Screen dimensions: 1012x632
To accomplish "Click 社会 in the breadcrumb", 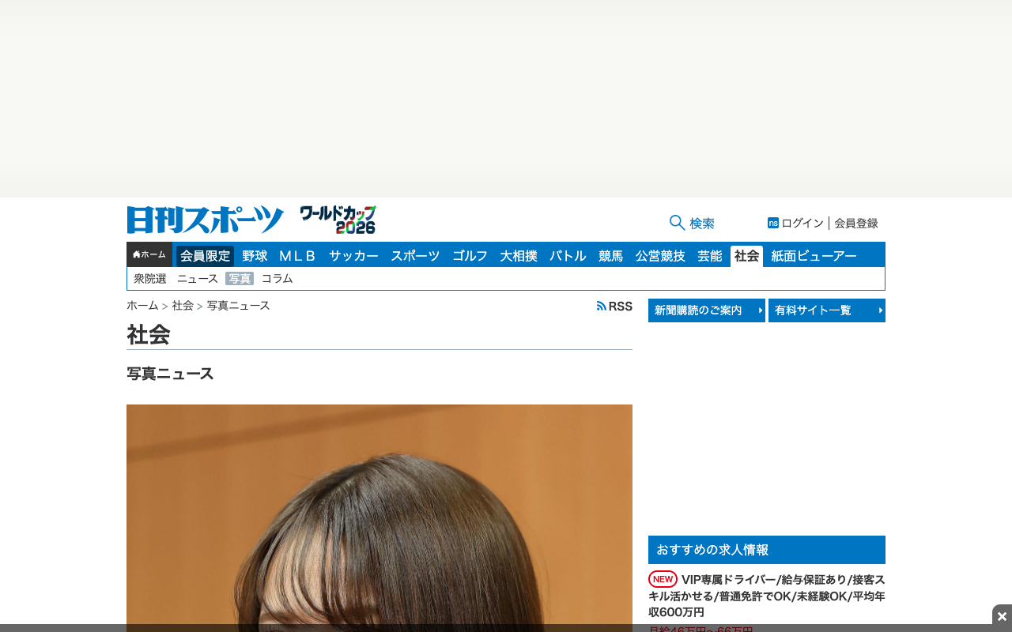I will pyautogui.click(x=183, y=306).
